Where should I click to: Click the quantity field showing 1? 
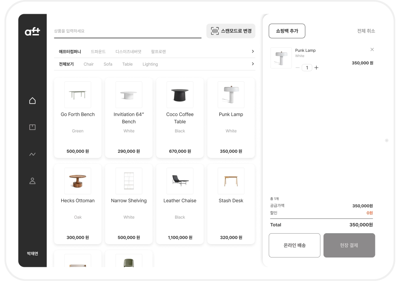click(307, 68)
